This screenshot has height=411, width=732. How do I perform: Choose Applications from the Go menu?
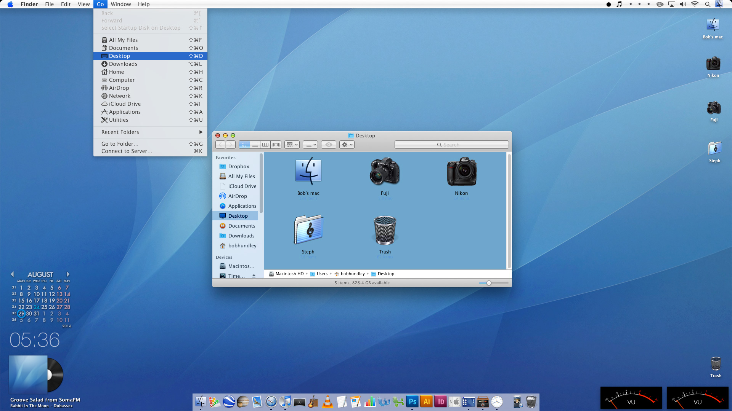point(150,112)
